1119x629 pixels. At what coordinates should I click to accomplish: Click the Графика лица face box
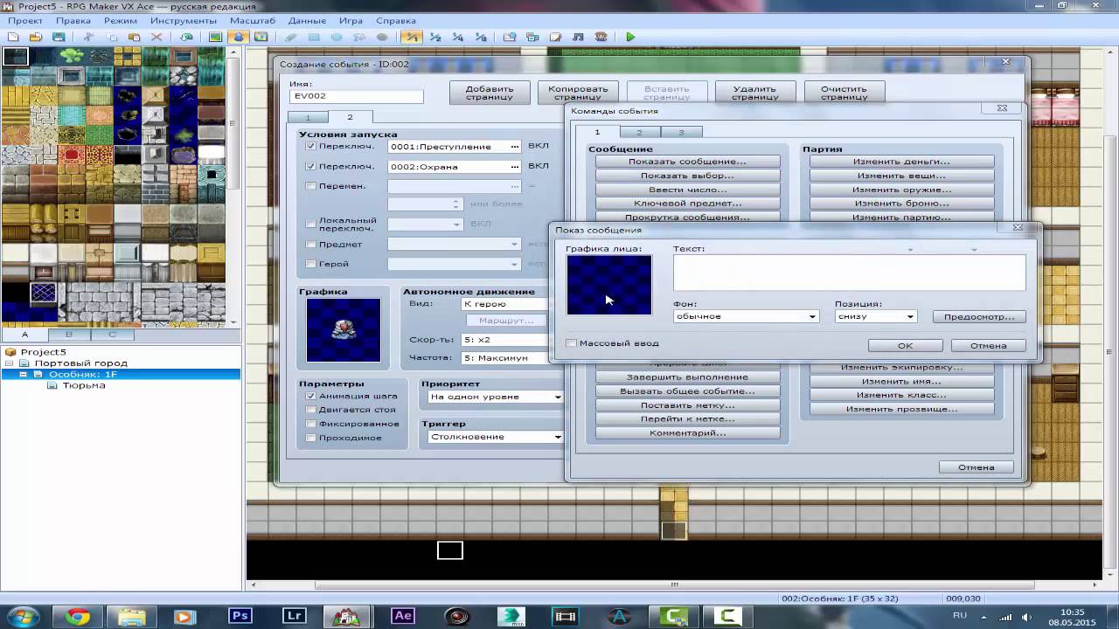pyautogui.click(x=609, y=285)
